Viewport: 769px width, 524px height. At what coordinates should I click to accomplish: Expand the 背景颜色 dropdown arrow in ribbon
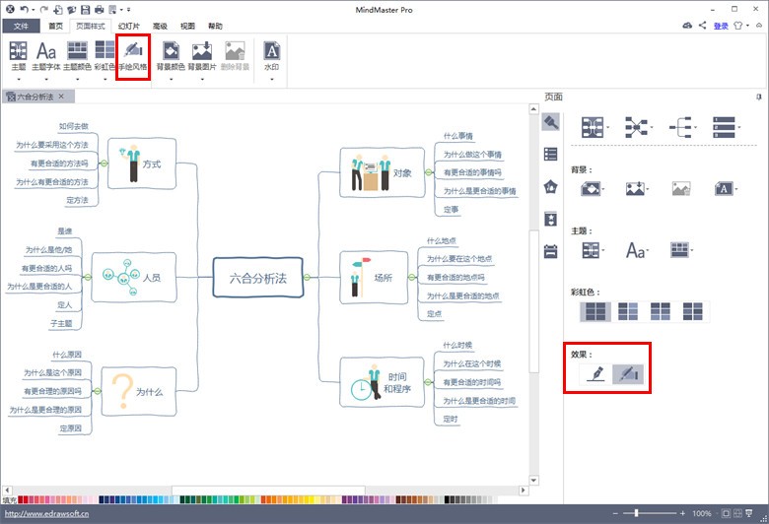click(171, 80)
